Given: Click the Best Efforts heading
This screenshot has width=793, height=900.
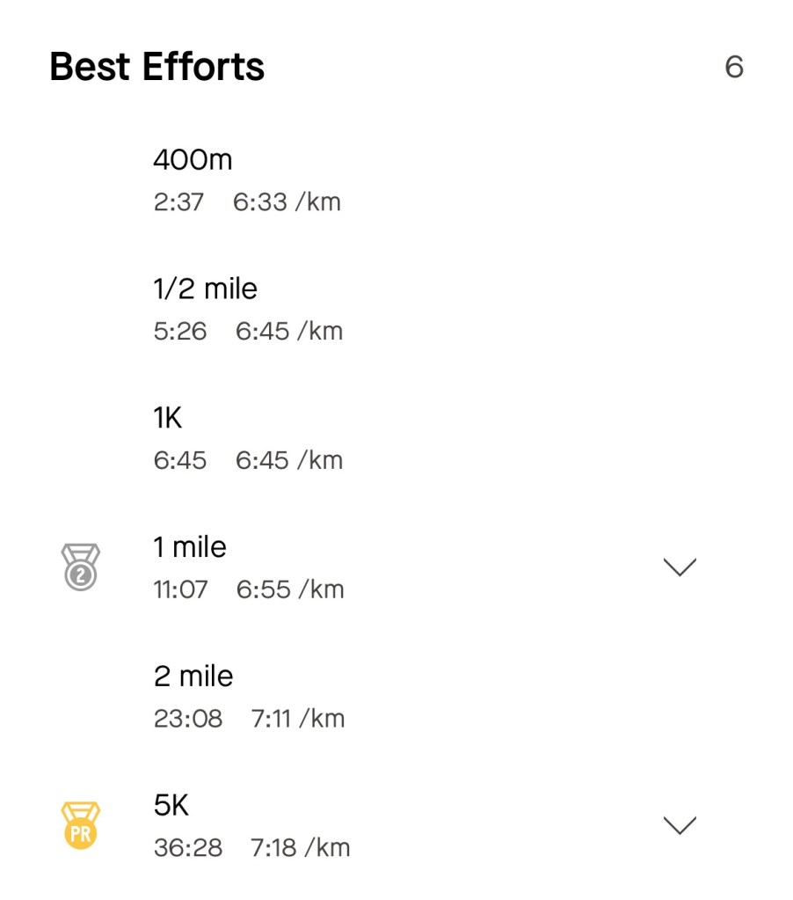Looking at the screenshot, I should [x=156, y=67].
